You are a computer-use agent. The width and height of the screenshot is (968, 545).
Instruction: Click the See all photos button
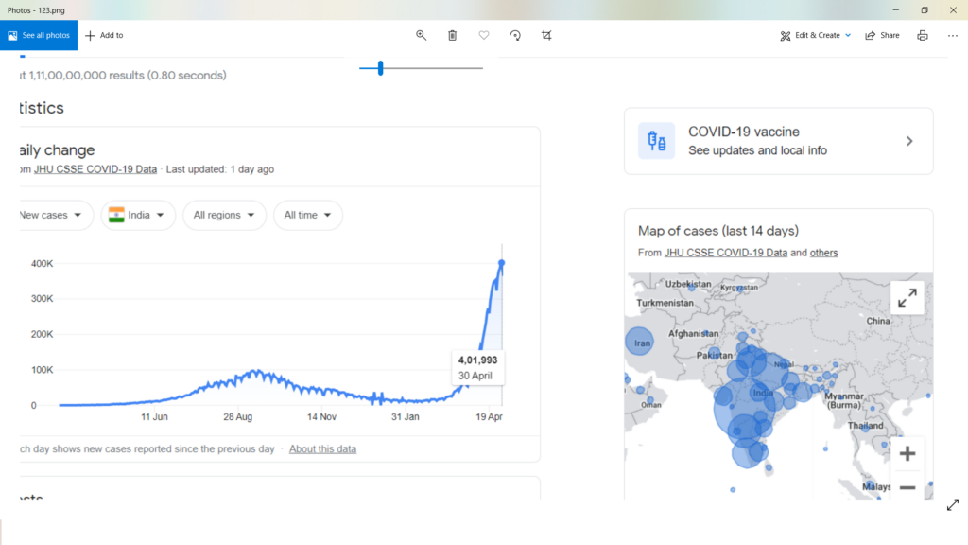pos(39,35)
